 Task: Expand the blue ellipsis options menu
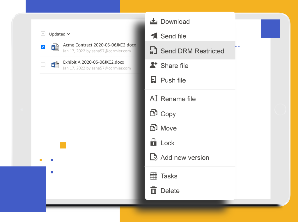pyautogui.click(x=238, y=46)
